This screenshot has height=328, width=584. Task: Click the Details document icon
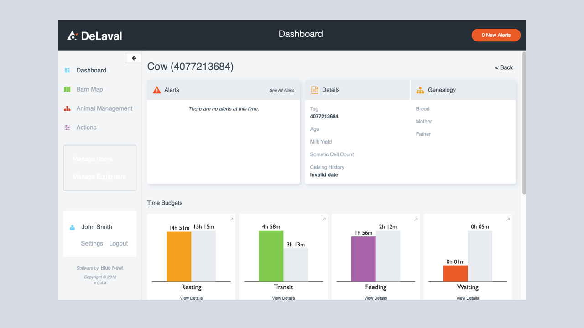coord(314,90)
